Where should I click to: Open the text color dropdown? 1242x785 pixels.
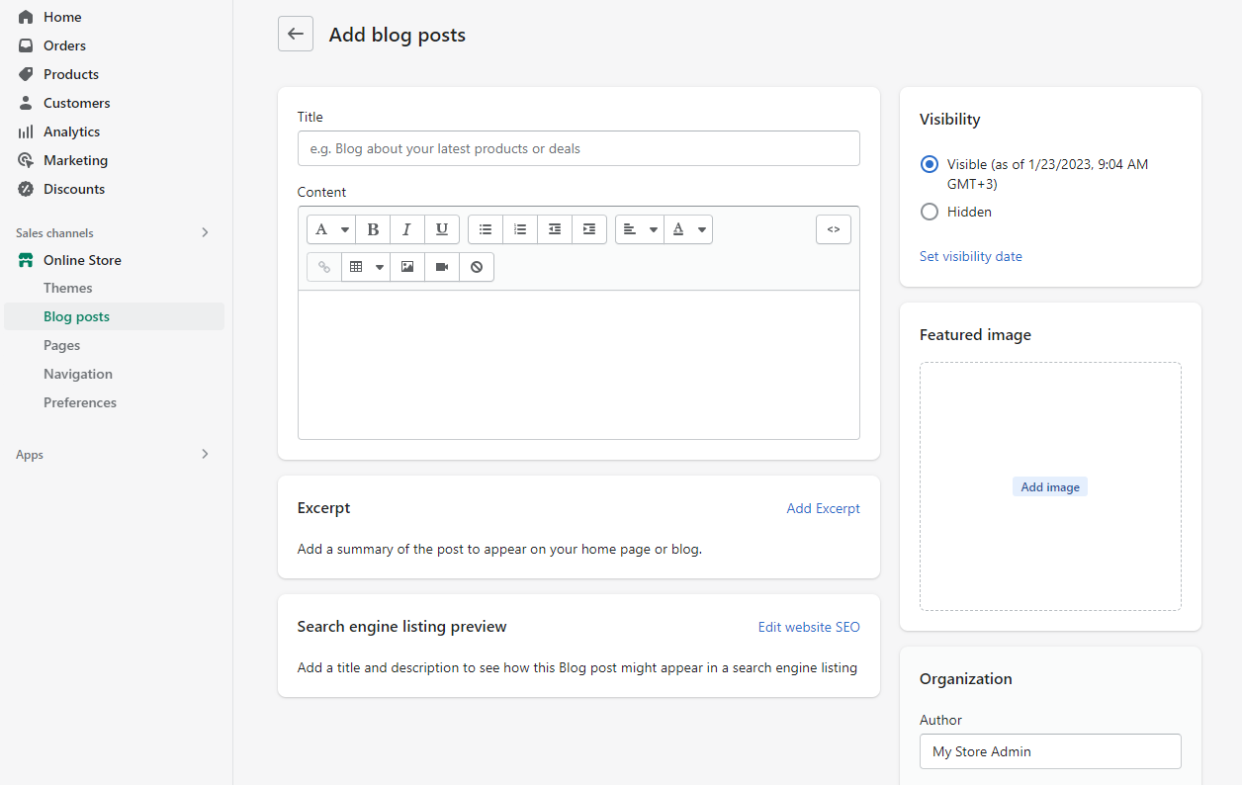coord(688,229)
